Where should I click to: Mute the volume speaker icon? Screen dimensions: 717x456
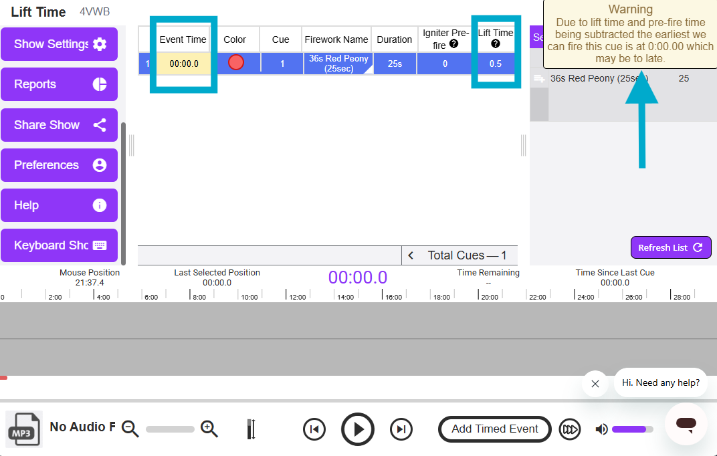(602, 429)
